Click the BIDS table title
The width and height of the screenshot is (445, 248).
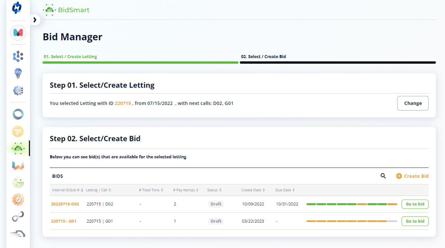pyautogui.click(x=58, y=176)
